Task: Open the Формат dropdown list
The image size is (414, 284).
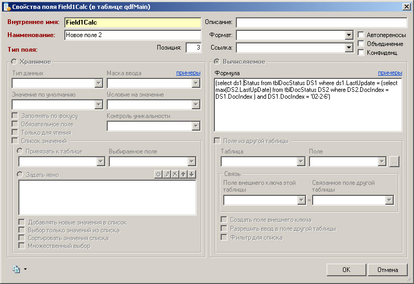Action: pos(349,35)
